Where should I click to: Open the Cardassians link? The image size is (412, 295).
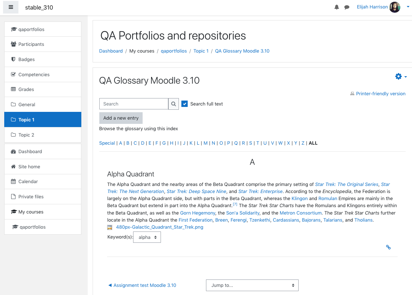pyautogui.click(x=286, y=220)
